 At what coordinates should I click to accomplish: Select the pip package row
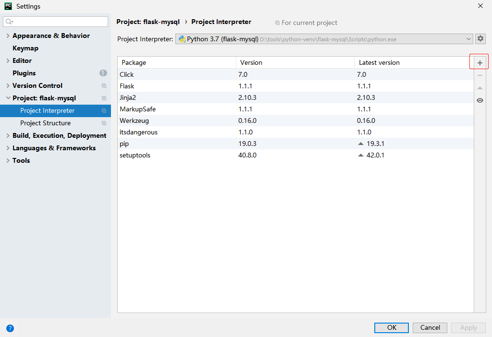coord(295,144)
